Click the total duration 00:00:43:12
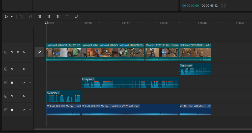Viewport: 252px width, 133px height. pyautogui.click(x=210, y=6)
